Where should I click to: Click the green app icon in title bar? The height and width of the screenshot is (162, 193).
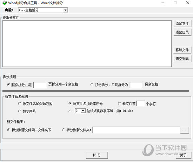click(5, 3)
